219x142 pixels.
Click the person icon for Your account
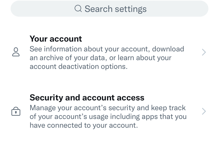click(16, 52)
